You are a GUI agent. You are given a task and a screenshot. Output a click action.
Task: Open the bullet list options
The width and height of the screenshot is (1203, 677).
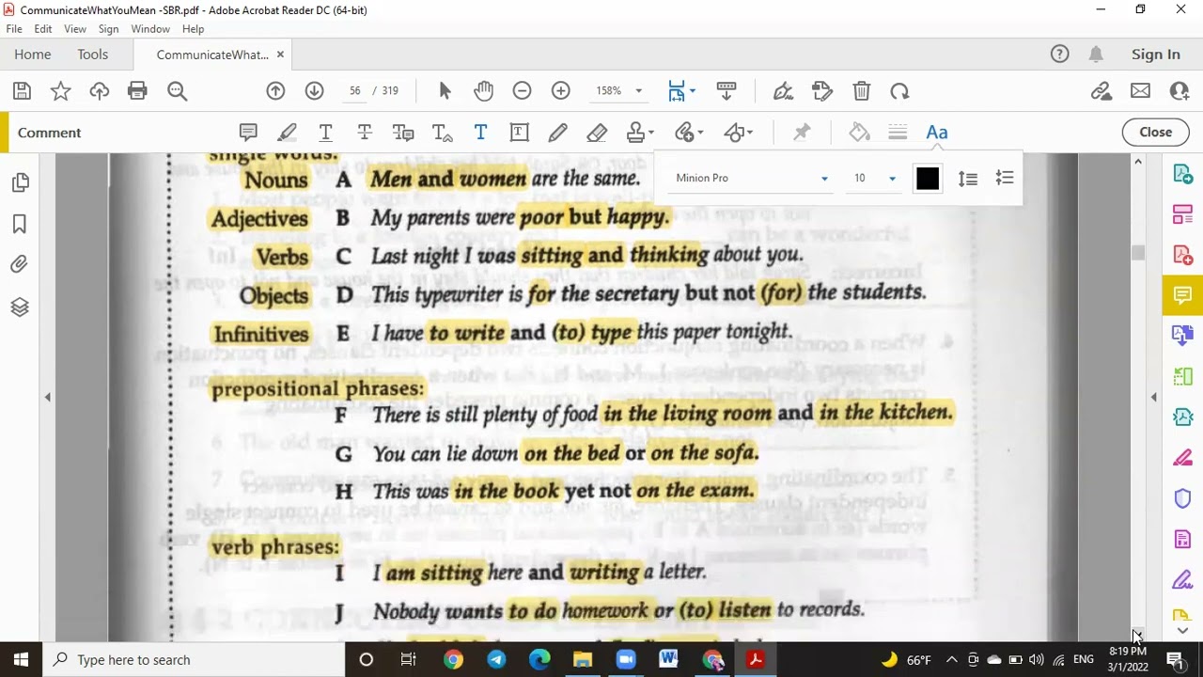[x=1005, y=178]
